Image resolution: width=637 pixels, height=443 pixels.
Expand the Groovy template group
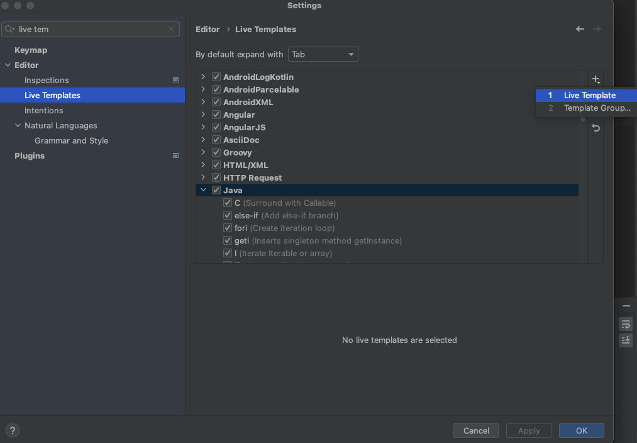[x=202, y=152]
